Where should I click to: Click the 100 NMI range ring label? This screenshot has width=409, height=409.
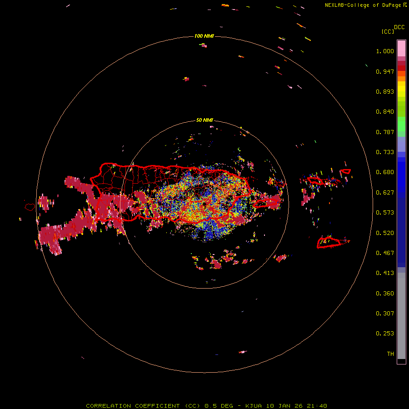tap(204, 36)
